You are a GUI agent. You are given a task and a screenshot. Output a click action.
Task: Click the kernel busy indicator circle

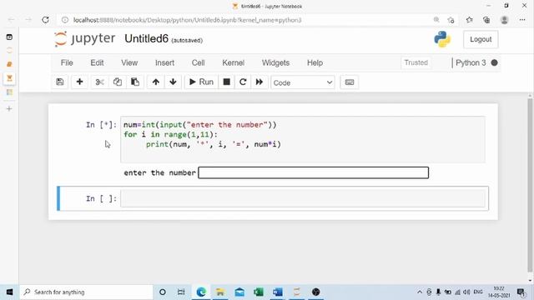click(x=495, y=62)
